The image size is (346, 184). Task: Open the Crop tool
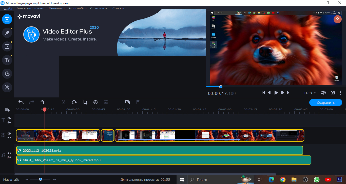coord(85,102)
